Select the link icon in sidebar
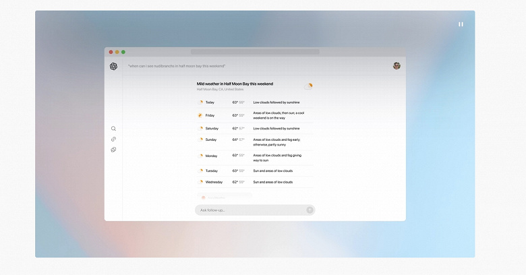 coord(113,139)
